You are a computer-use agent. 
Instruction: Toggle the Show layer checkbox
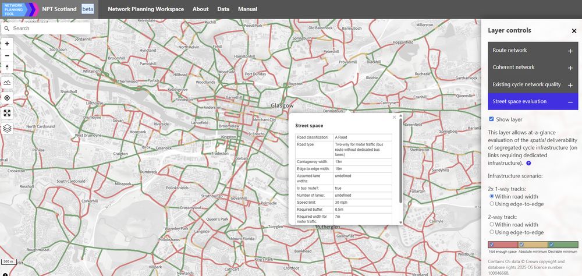pos(491,119)
